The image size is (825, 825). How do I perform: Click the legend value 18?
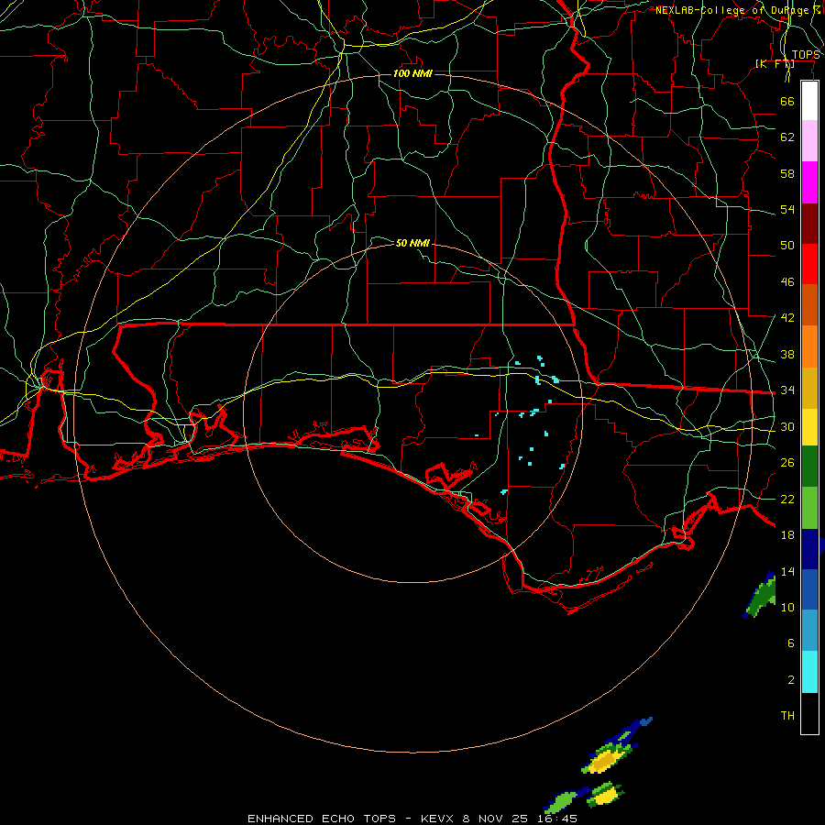click(787, 535)
